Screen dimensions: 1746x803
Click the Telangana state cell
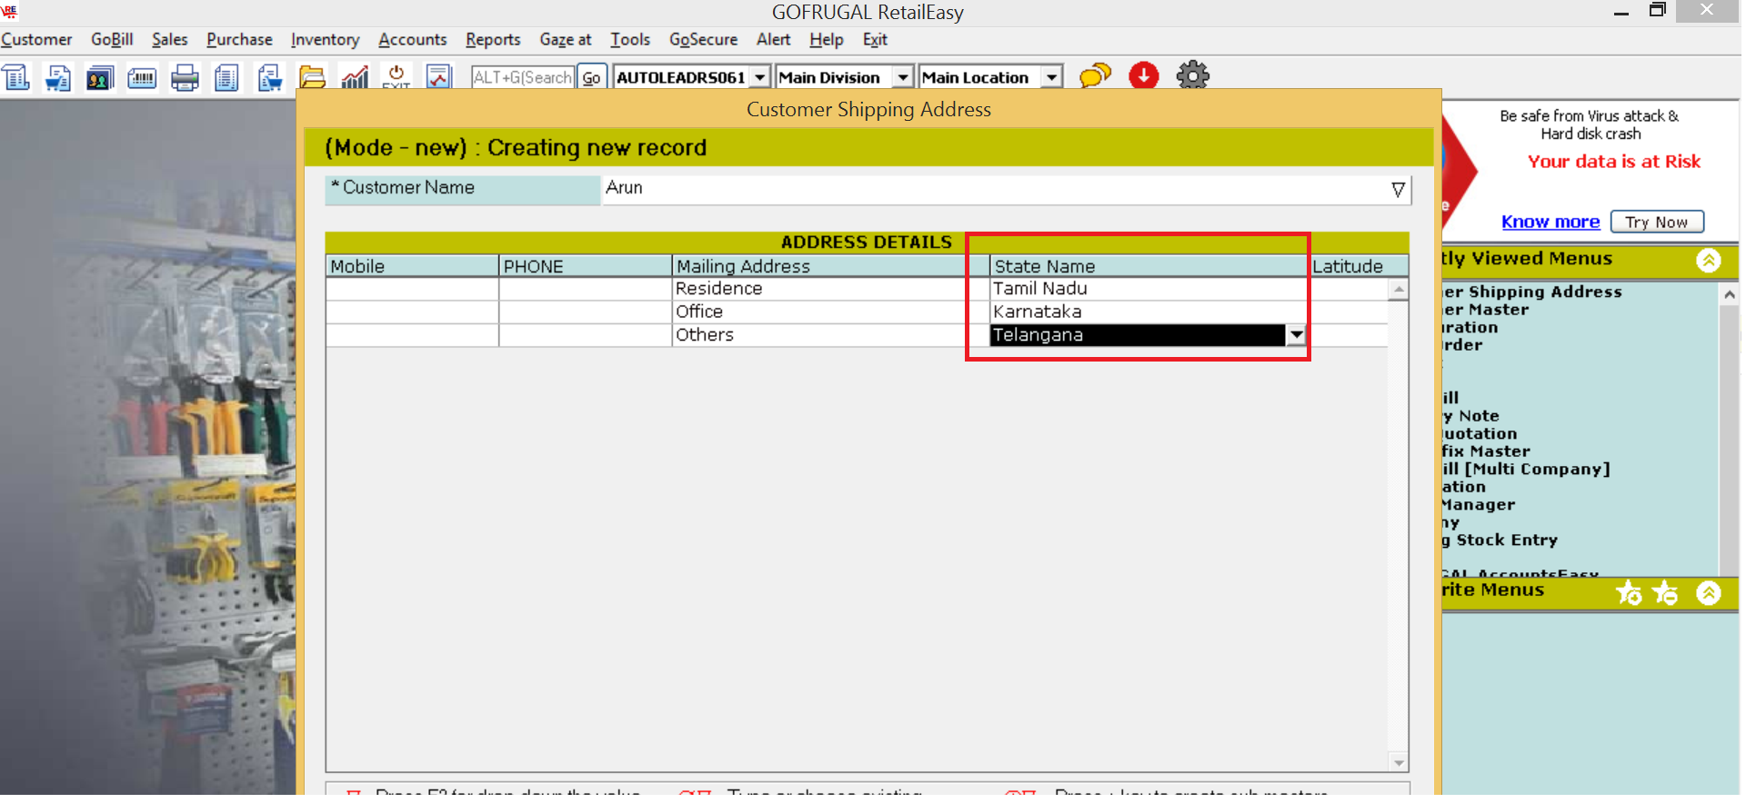point(1138,335)
